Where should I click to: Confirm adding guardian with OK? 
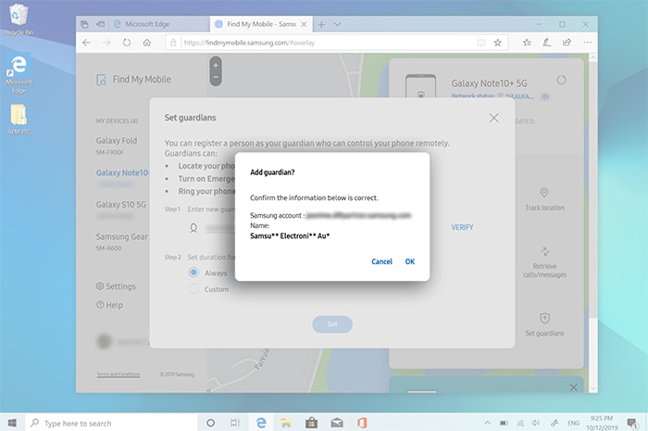(409, 261)
